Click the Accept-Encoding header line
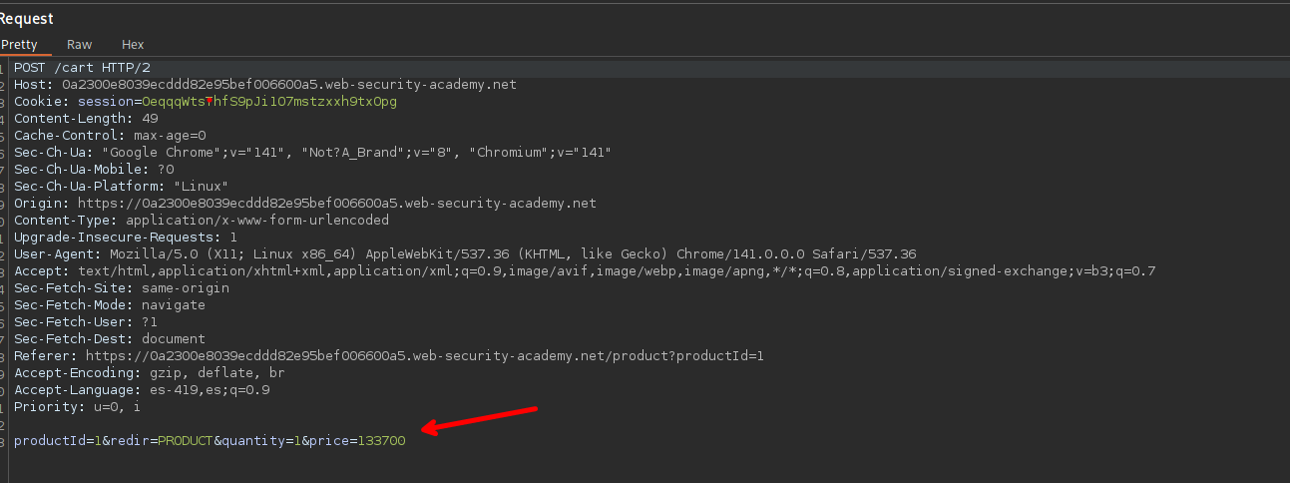This screenshot has width=1290, height=483. click(x=150, y=373)
